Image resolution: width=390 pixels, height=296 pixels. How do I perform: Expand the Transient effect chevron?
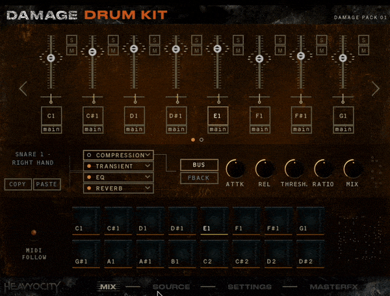tap(148, 166)
